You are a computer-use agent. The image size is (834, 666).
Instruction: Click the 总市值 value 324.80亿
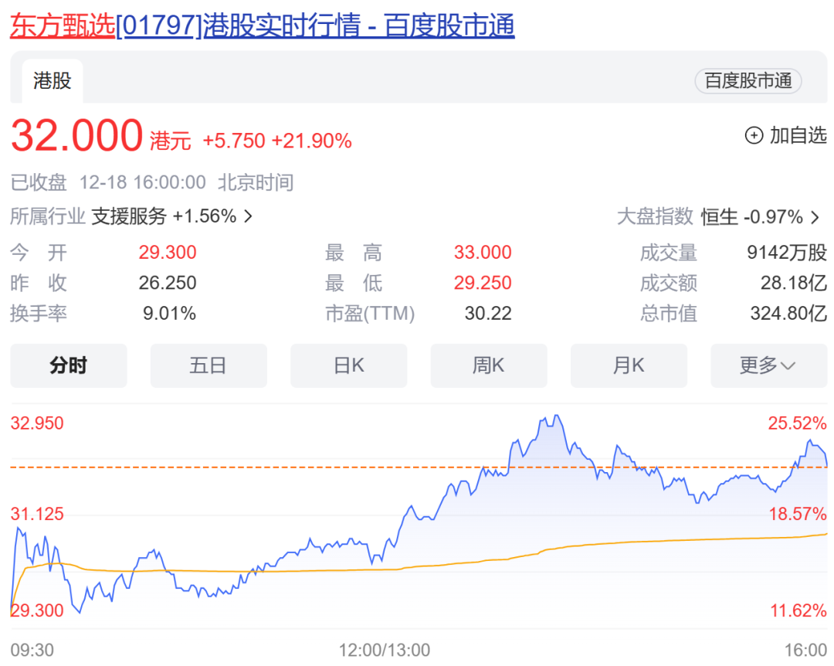(x=788, y=314)
